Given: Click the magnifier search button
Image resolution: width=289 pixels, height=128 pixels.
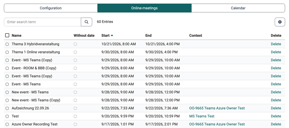Looking at the screenshot, I should tap(86, 22).
